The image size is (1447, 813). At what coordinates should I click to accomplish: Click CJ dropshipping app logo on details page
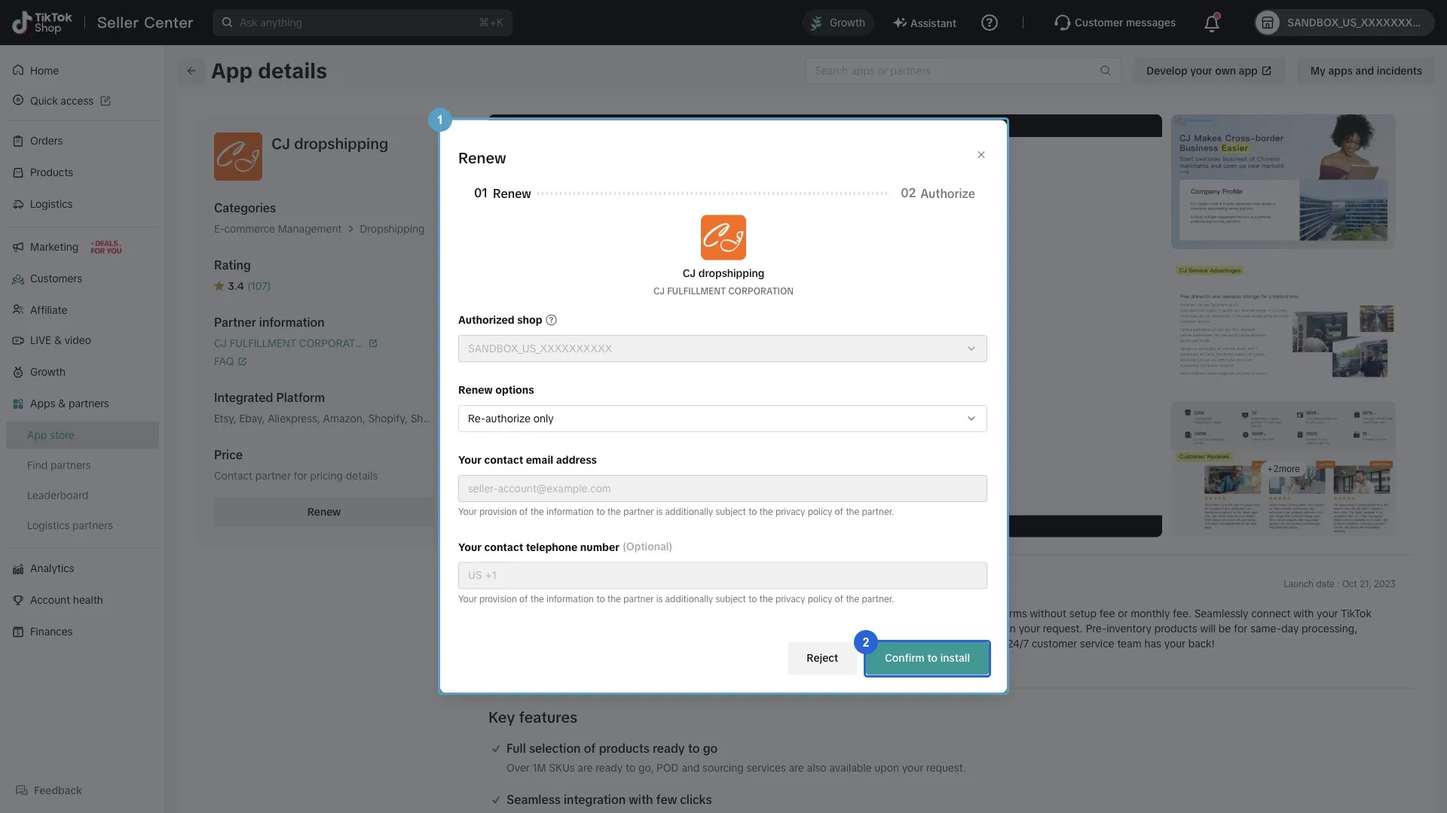pyautogui.click(x=238, y=157)
